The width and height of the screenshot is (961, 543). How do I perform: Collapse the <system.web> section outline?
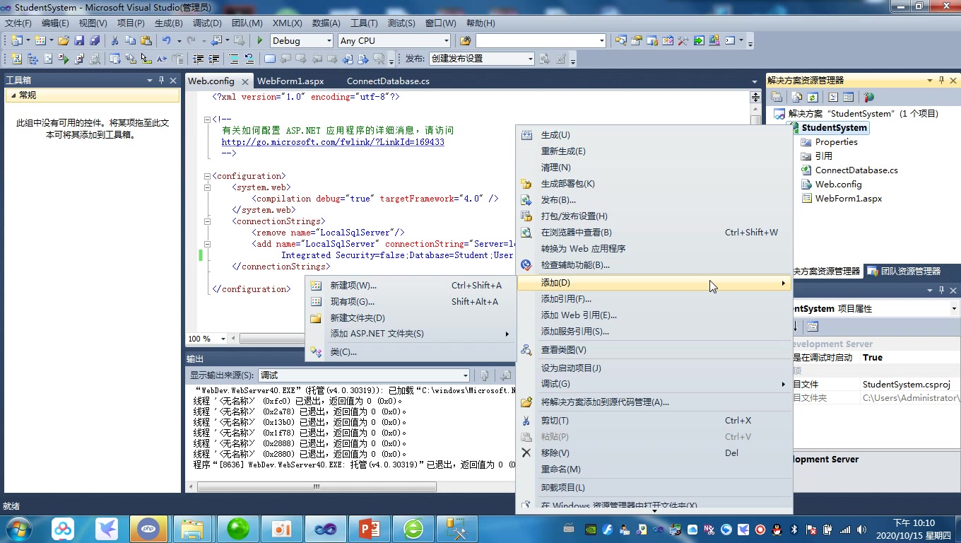point(207,187)
